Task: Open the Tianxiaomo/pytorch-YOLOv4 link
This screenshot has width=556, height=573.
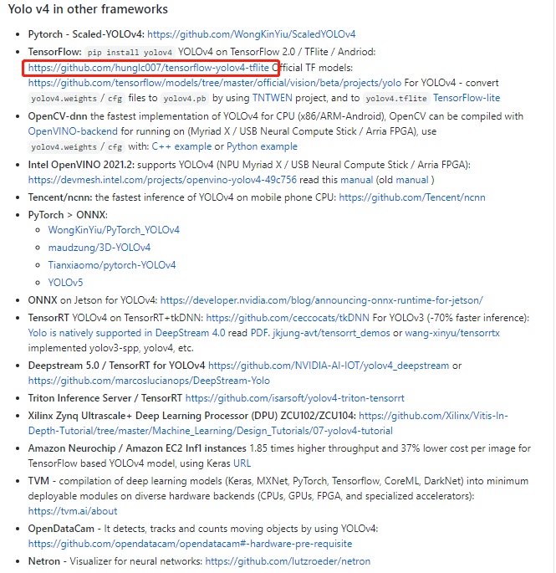Action: 112,265
